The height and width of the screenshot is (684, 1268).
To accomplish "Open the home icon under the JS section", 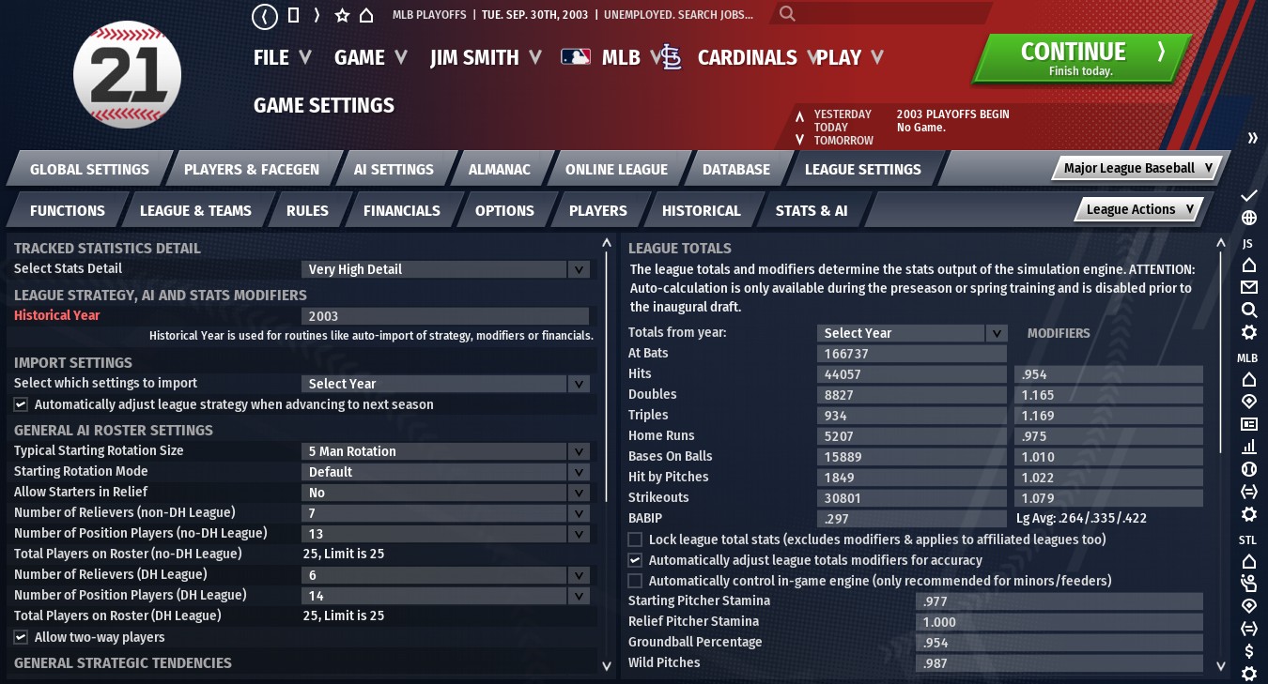I will (x=1248, y=265).
